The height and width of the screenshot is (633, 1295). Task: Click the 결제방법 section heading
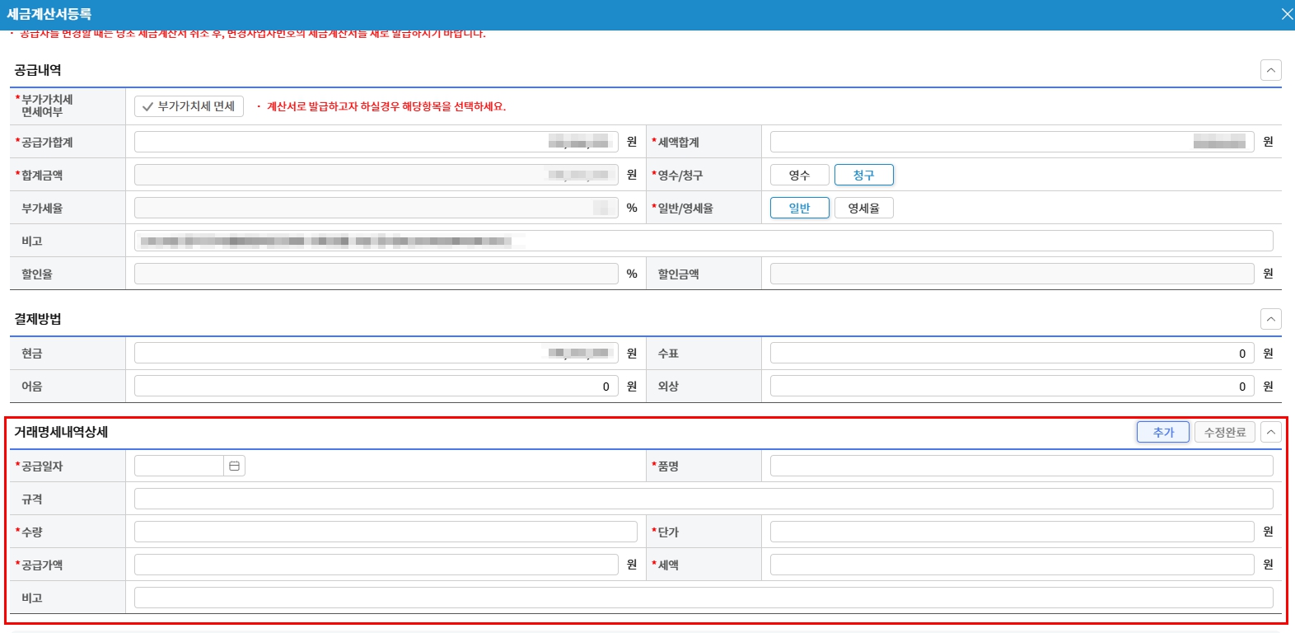(38, 319)
